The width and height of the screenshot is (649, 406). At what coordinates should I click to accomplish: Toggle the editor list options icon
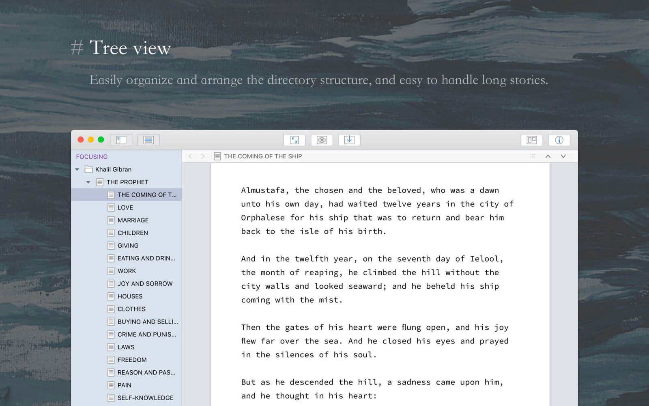point(533,156)
